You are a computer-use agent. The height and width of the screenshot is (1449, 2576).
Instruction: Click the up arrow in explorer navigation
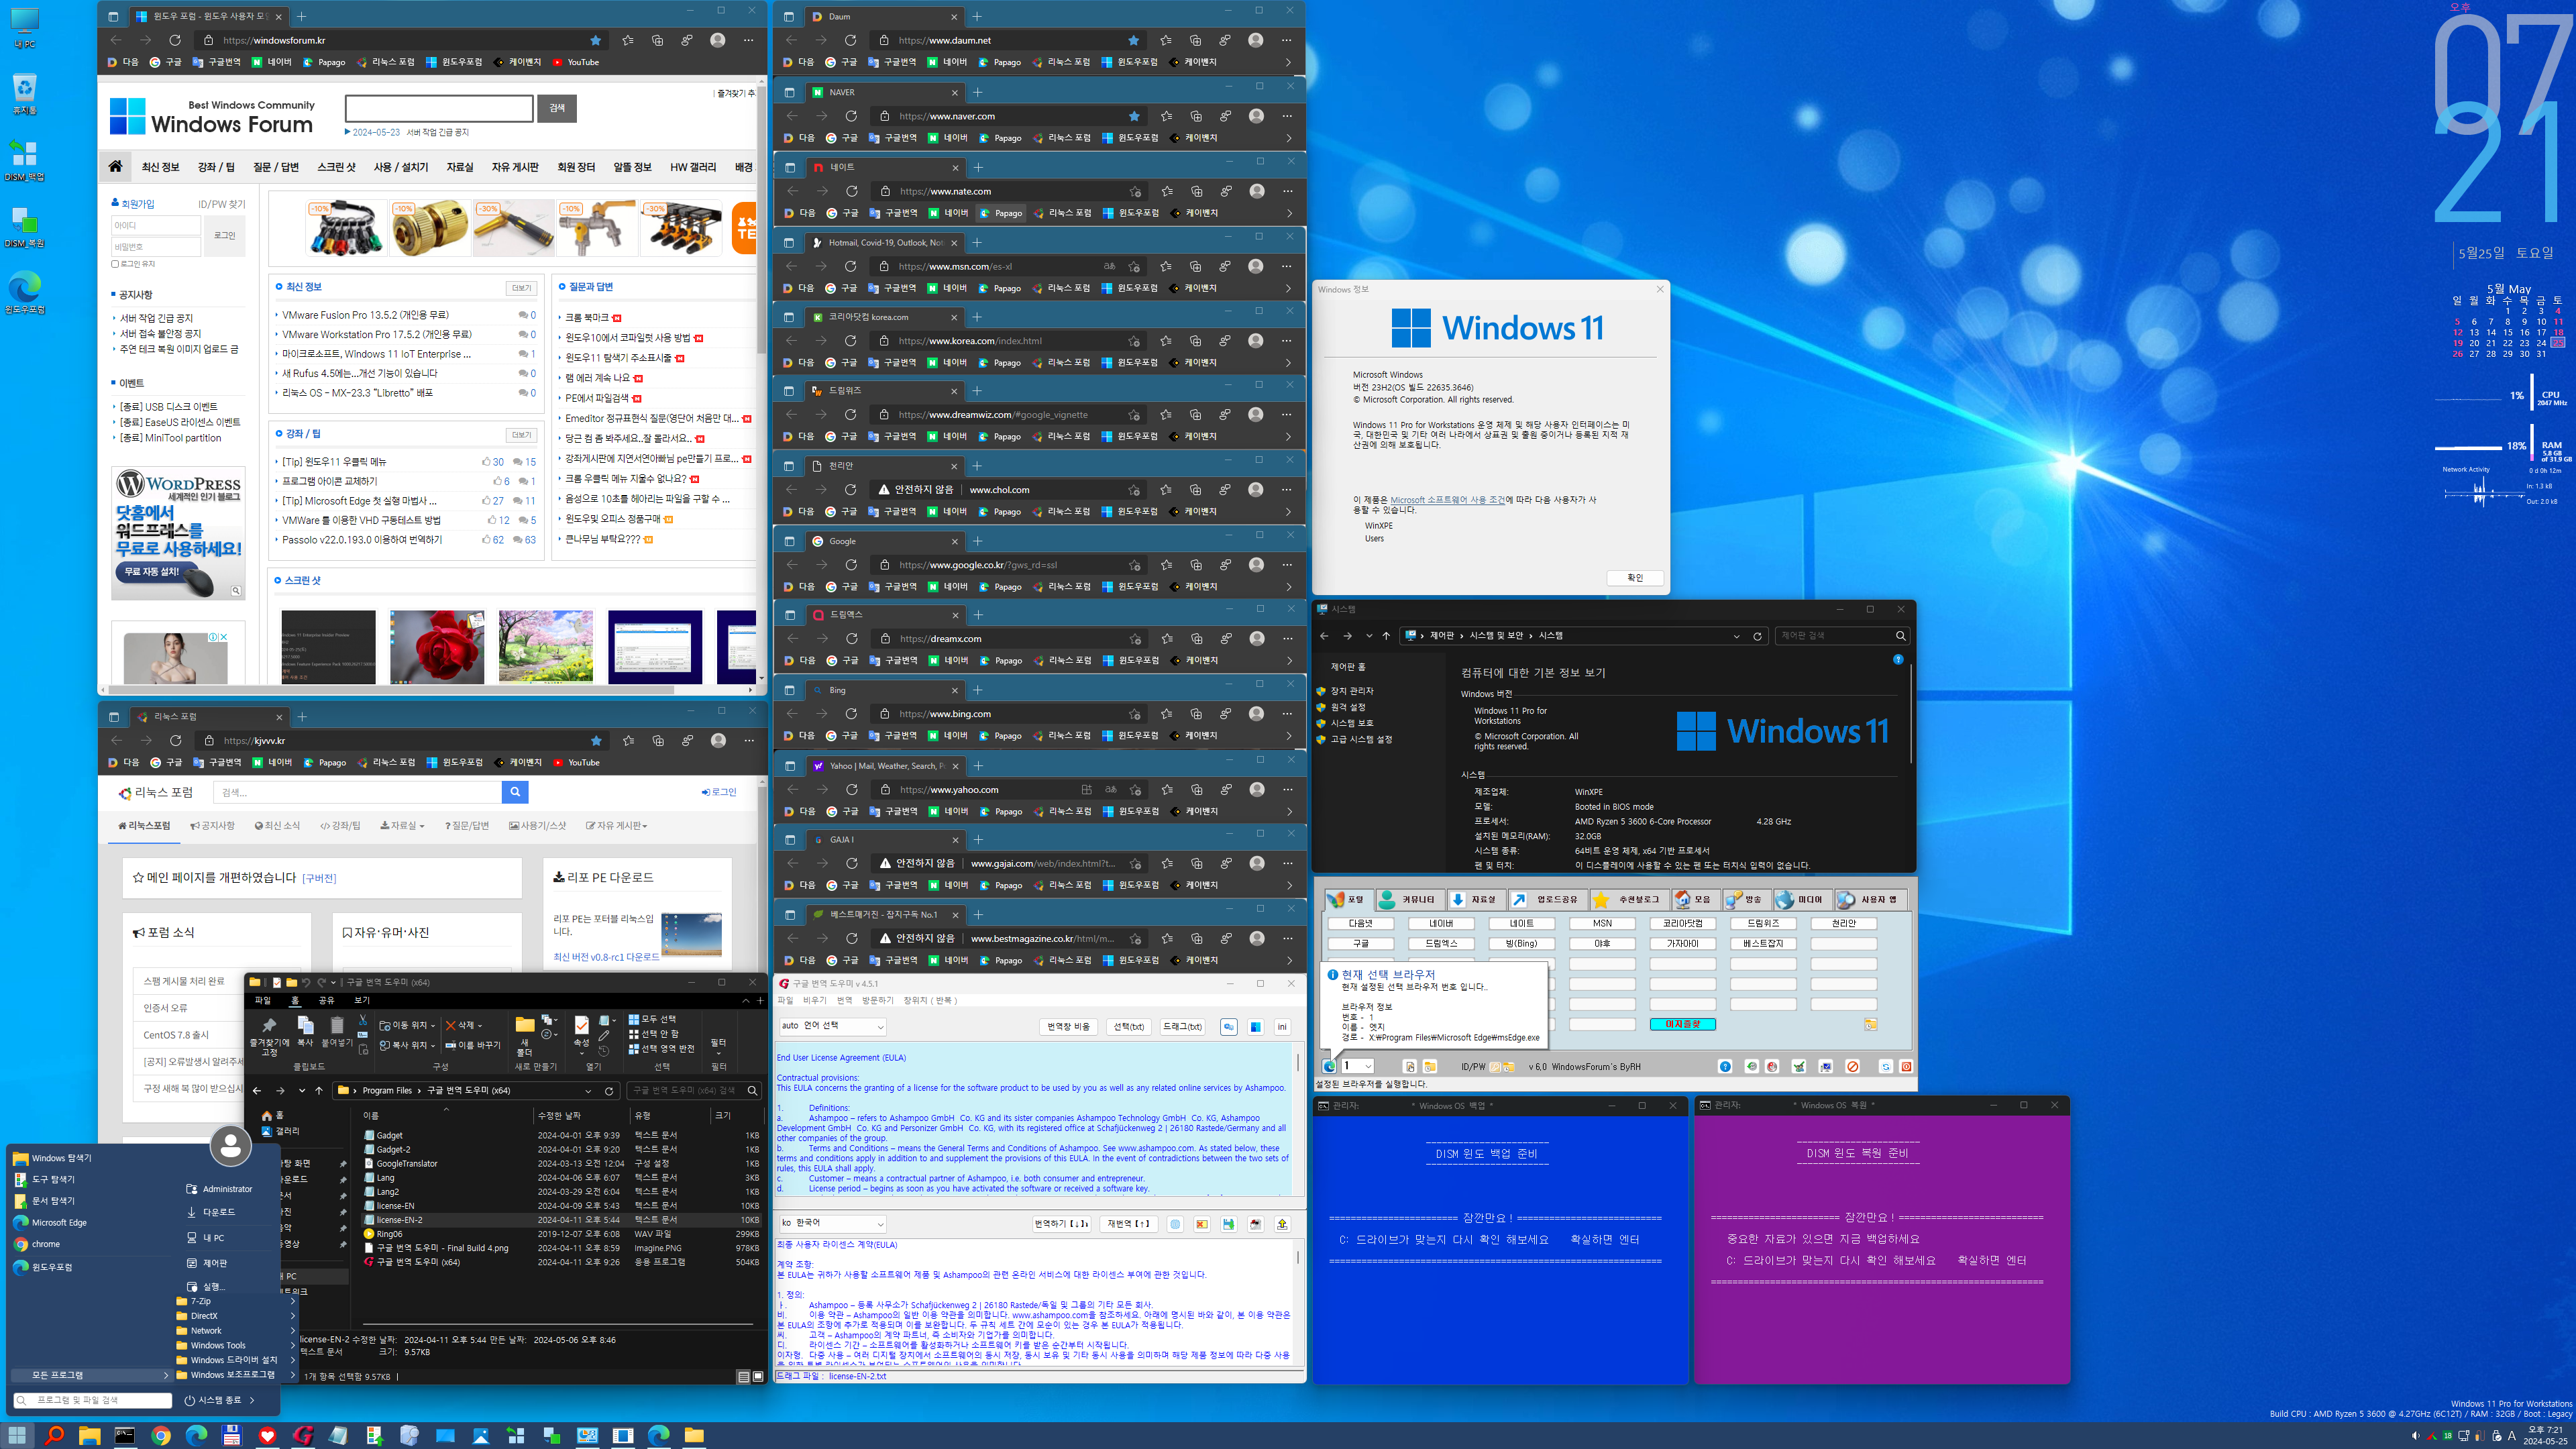(319, 1090)
